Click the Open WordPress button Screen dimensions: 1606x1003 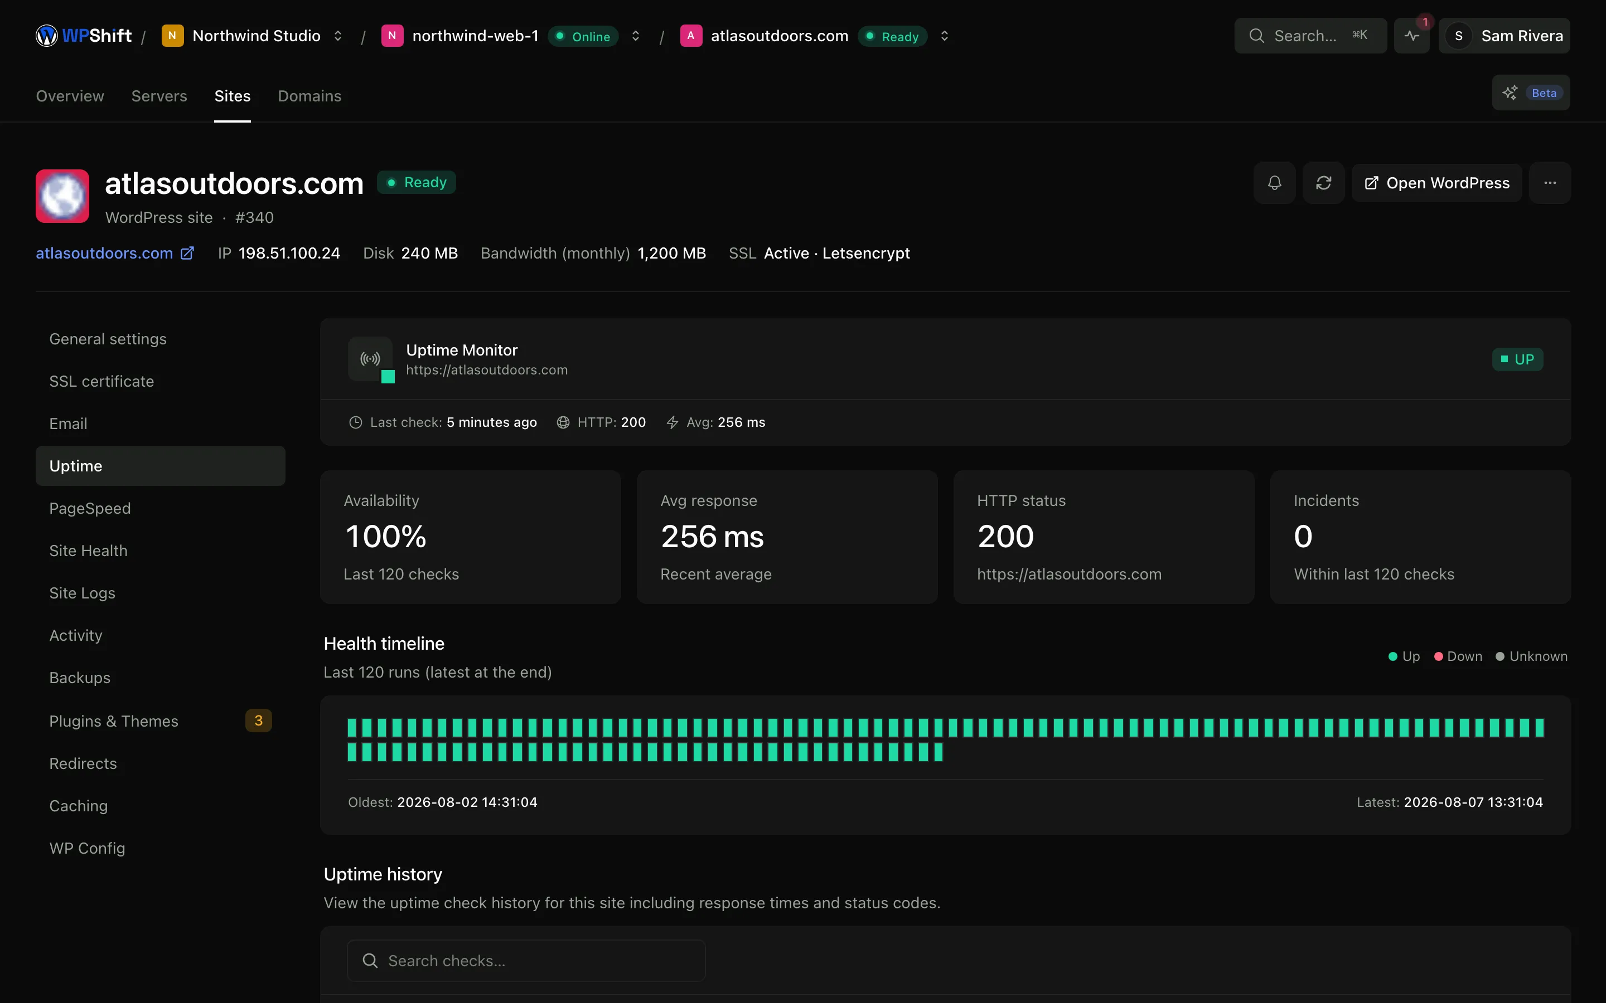pos(1437,183)
